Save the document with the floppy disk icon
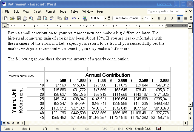This screenshot has height=132, width=194. (x=19, y=18)
